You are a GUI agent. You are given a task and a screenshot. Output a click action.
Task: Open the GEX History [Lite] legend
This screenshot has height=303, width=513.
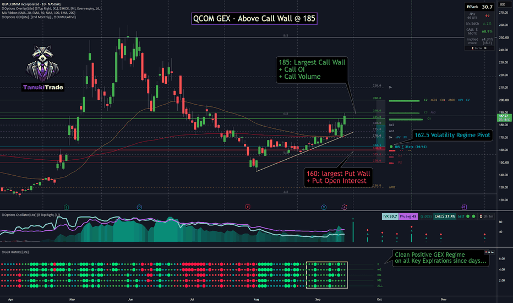click(x=15, y=252)
